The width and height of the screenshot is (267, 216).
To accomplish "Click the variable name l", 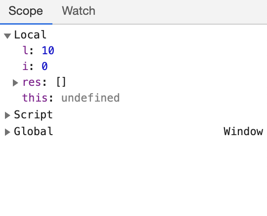I will pyautogui.click(x=25, y=50).
